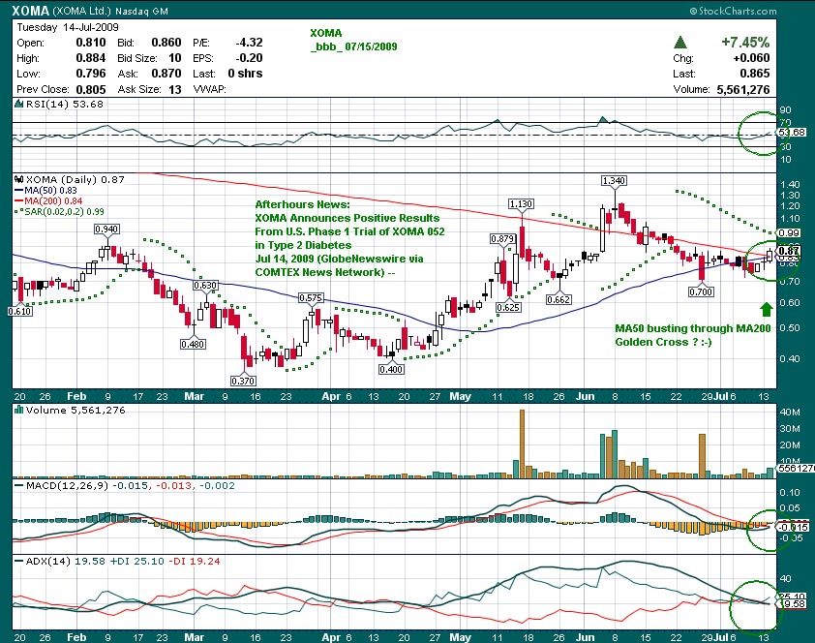Click the 0.575 price label
This screenshot has height=643, width=815.
(x=311, y=298)
